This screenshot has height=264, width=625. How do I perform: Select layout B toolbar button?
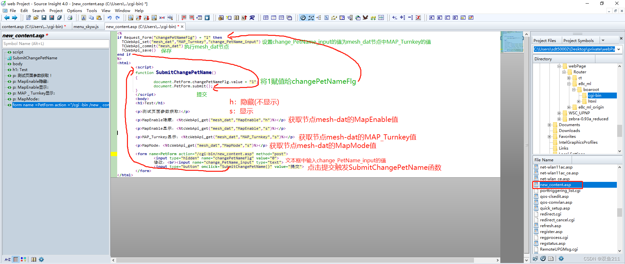pyautogui.click(x=439, y=18)
